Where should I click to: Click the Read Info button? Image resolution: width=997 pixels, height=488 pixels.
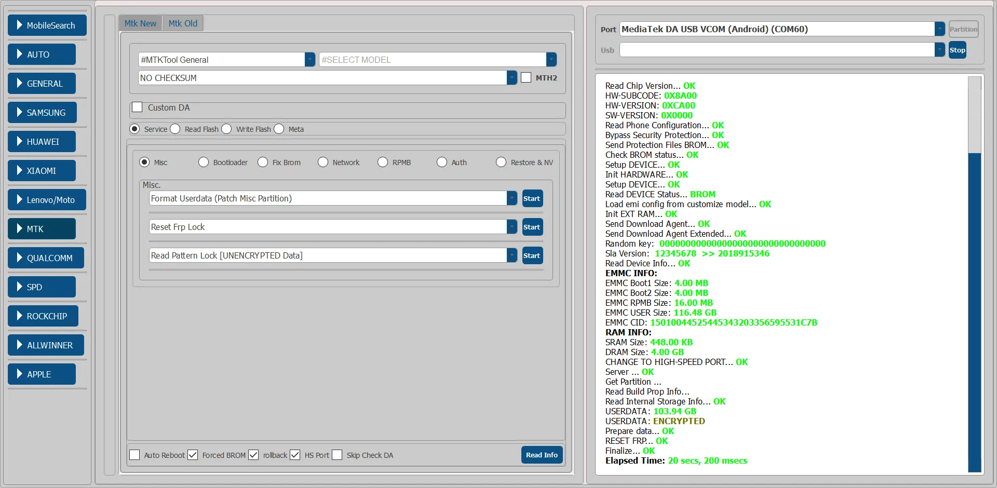542,455
